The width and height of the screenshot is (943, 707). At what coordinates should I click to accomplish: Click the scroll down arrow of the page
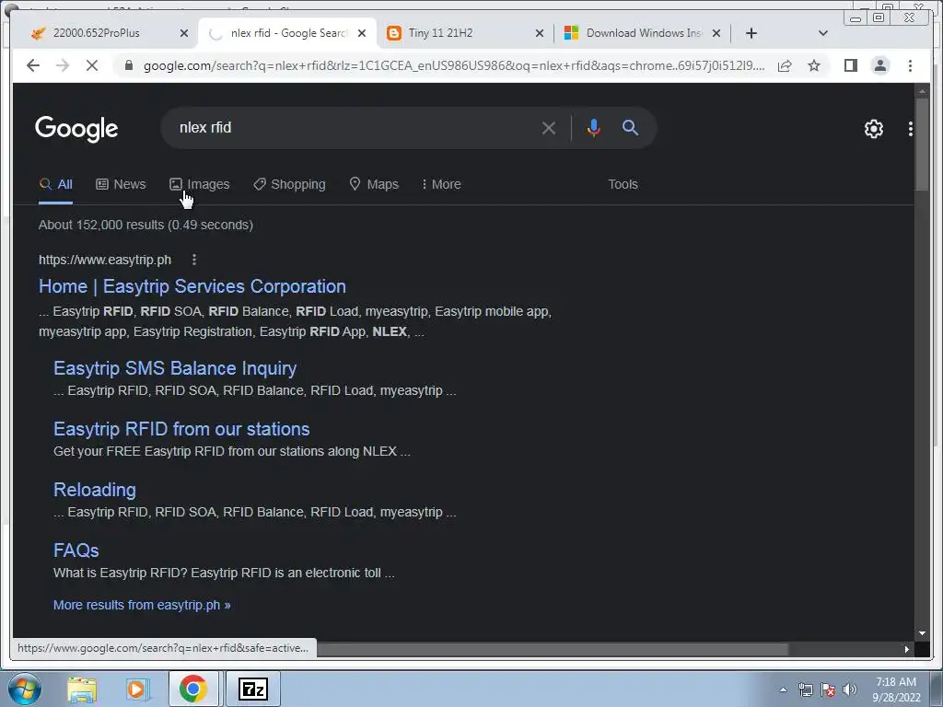point(921,633)
